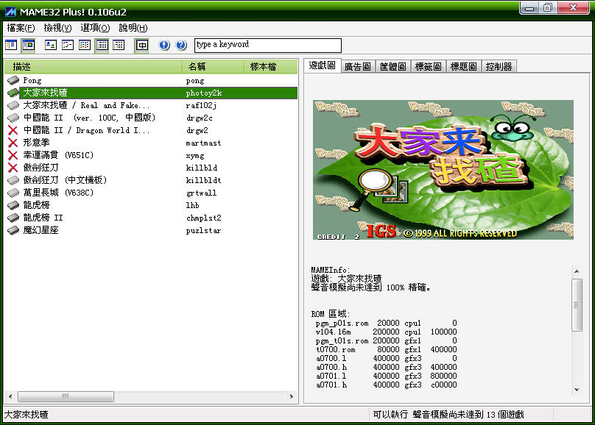Open the 說明(H) menu
Screen dimensions: 595x425
133,28
